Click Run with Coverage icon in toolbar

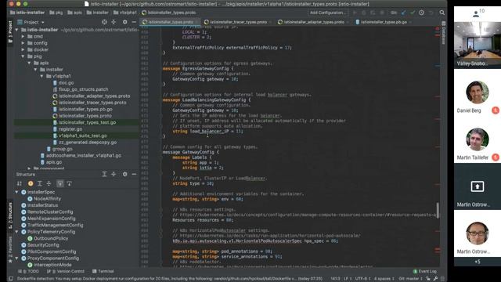click(x=373, y=13)
